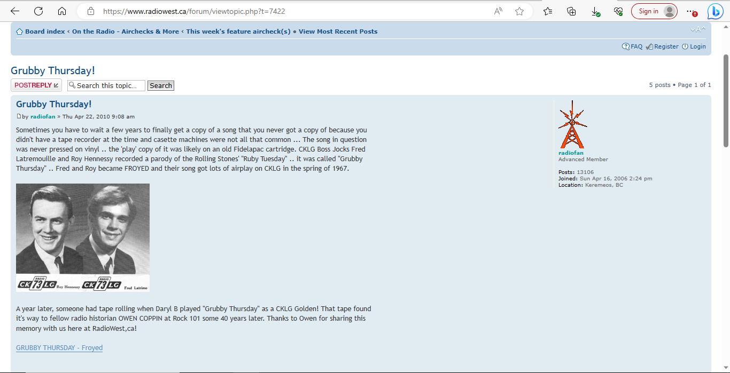Open the browser downloads icon
Viewport: 730px width, 373px height.
595,11
